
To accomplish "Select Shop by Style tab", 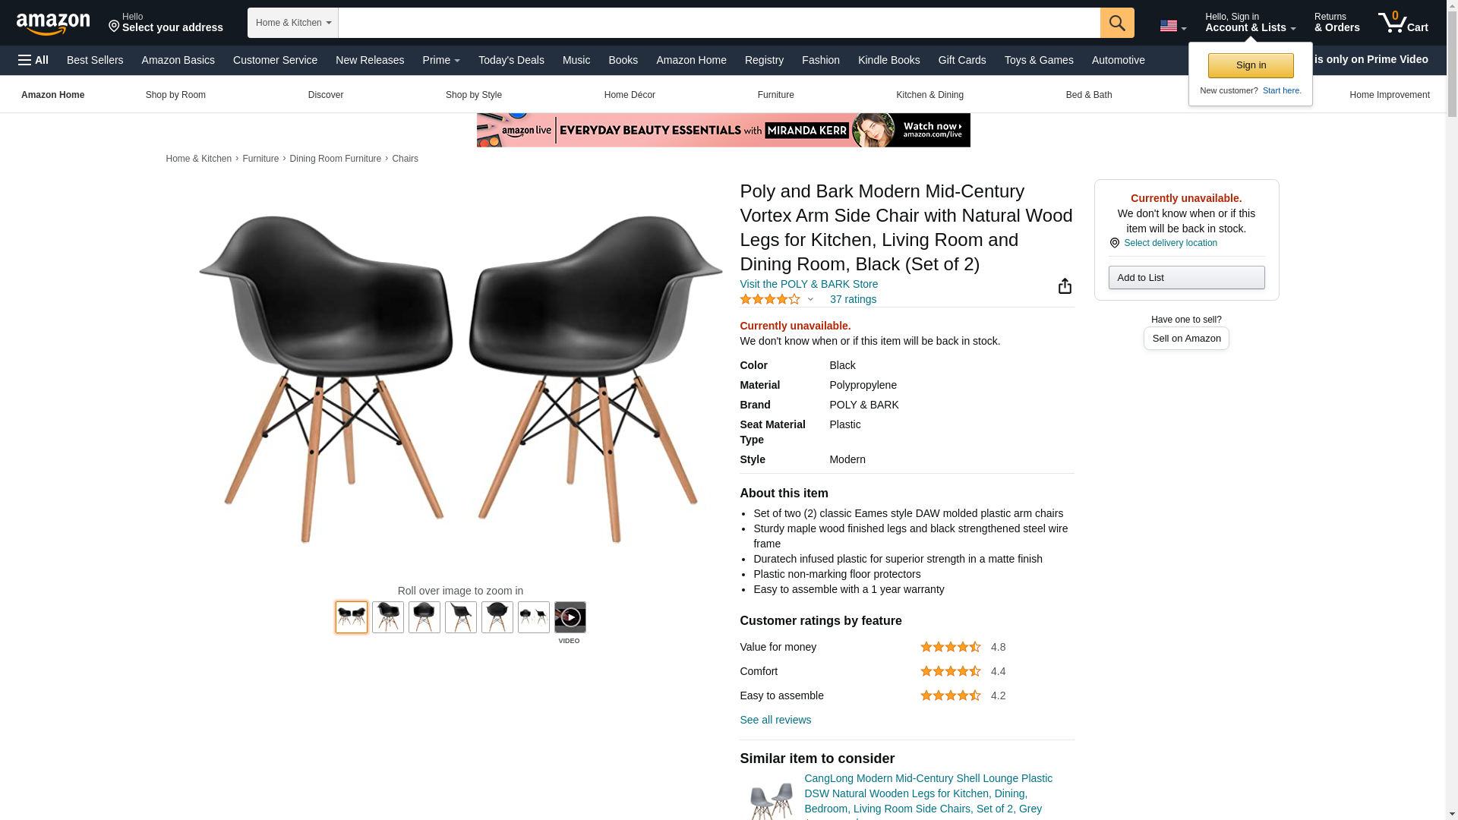I will (473, 95).
